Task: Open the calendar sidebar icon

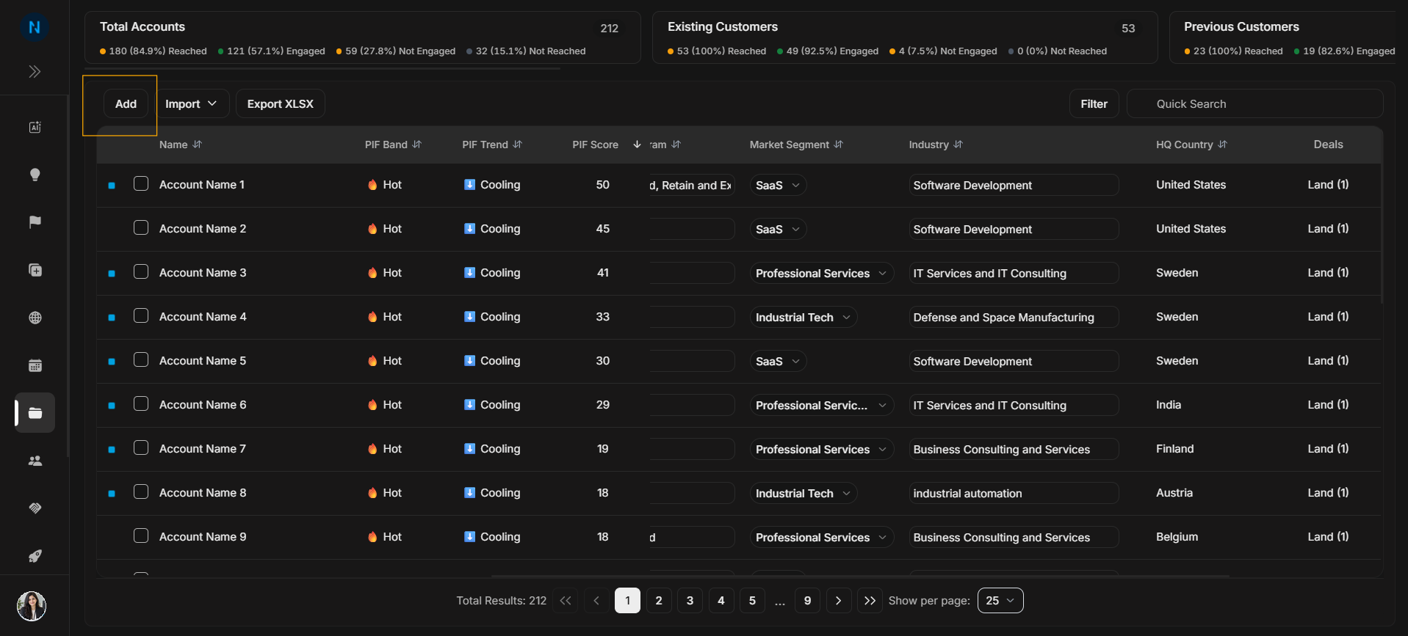Action: click(35, 365)
